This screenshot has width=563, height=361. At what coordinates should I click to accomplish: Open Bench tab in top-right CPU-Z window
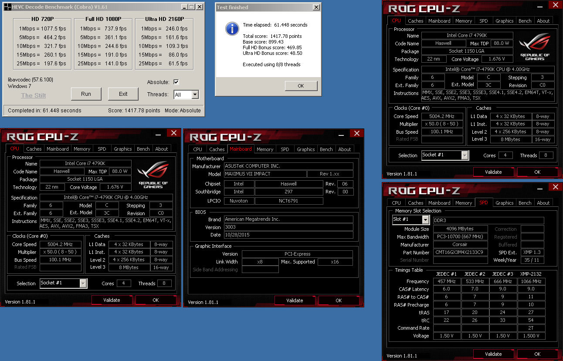tap(525, 21)
